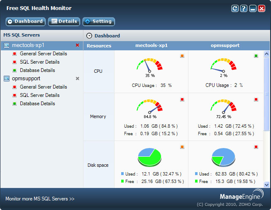Click the 'Free : 0.54 GB ( 27.55 % )' text
This screenshot has width=271, height=210.
click(x=226, y=133)
